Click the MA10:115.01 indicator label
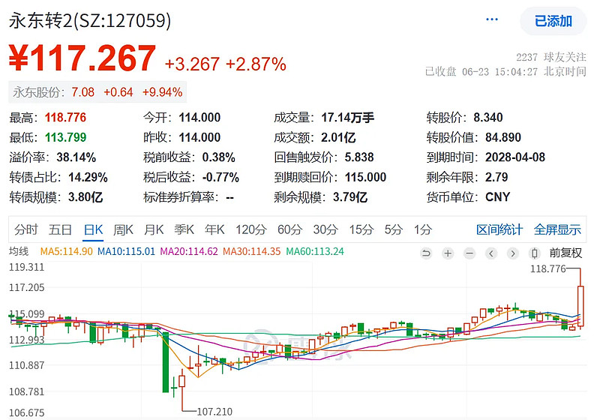 (126, 252)
